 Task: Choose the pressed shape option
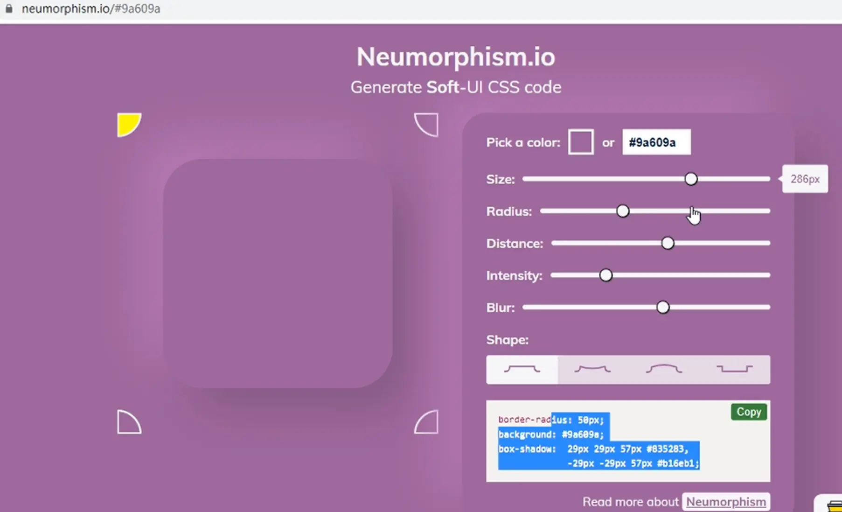tap(734, 370)
